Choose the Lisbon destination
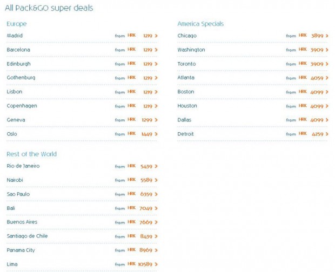 click(x=14, y=92)
